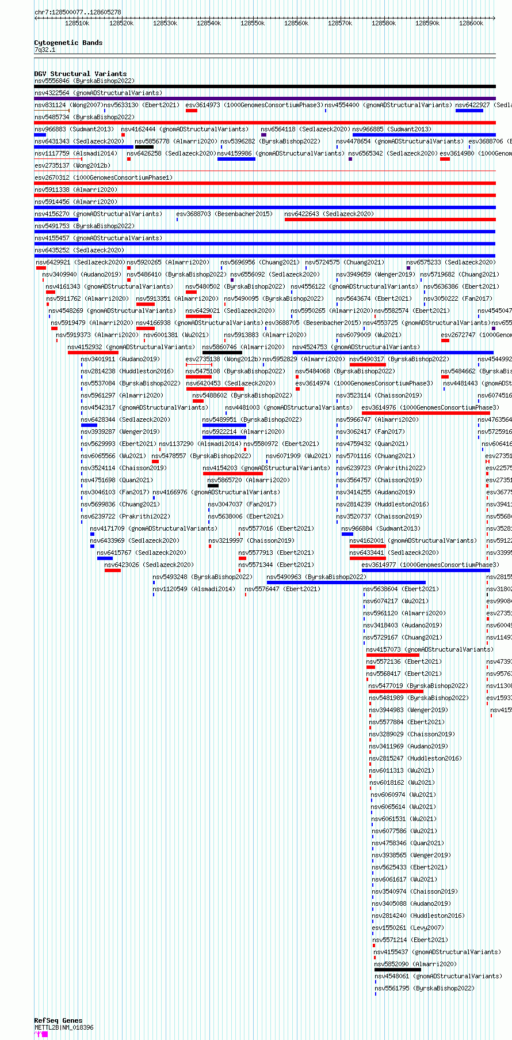Image resolution: width=512 pixels, height=1040 pixels.
Task: Click the blue bar under nsv4524753
Action: [x=393, y=353]
